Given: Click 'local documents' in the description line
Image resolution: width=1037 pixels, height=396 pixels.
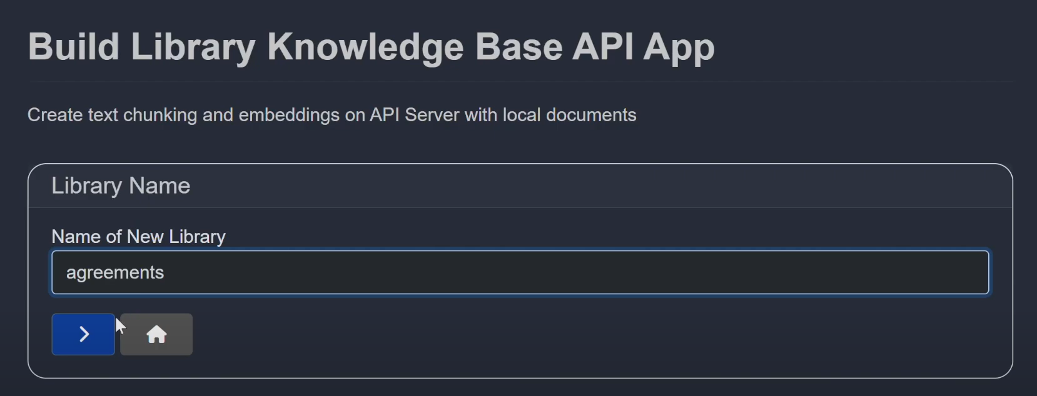Looking at the screenshot, I should click(x=569, y=115).
